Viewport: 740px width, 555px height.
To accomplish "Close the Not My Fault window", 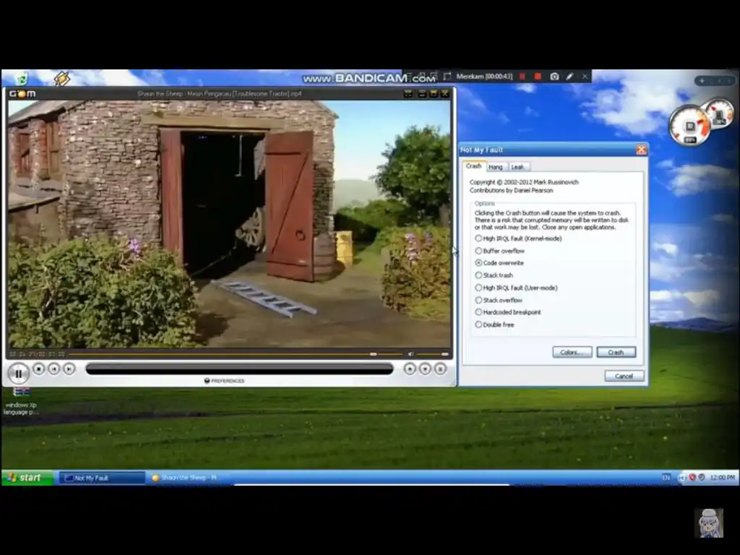I will click(x=641, y=150).
